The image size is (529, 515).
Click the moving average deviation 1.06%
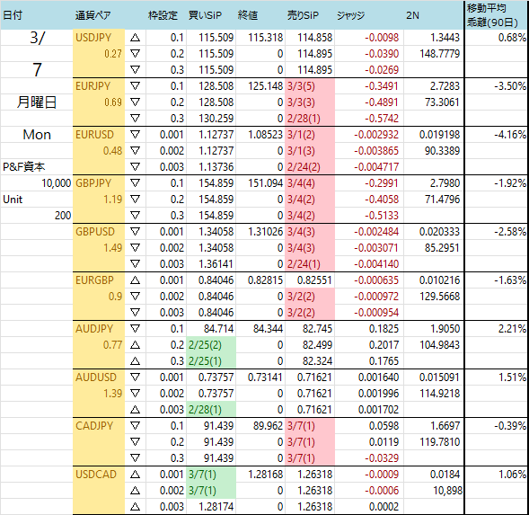(512, 475)
